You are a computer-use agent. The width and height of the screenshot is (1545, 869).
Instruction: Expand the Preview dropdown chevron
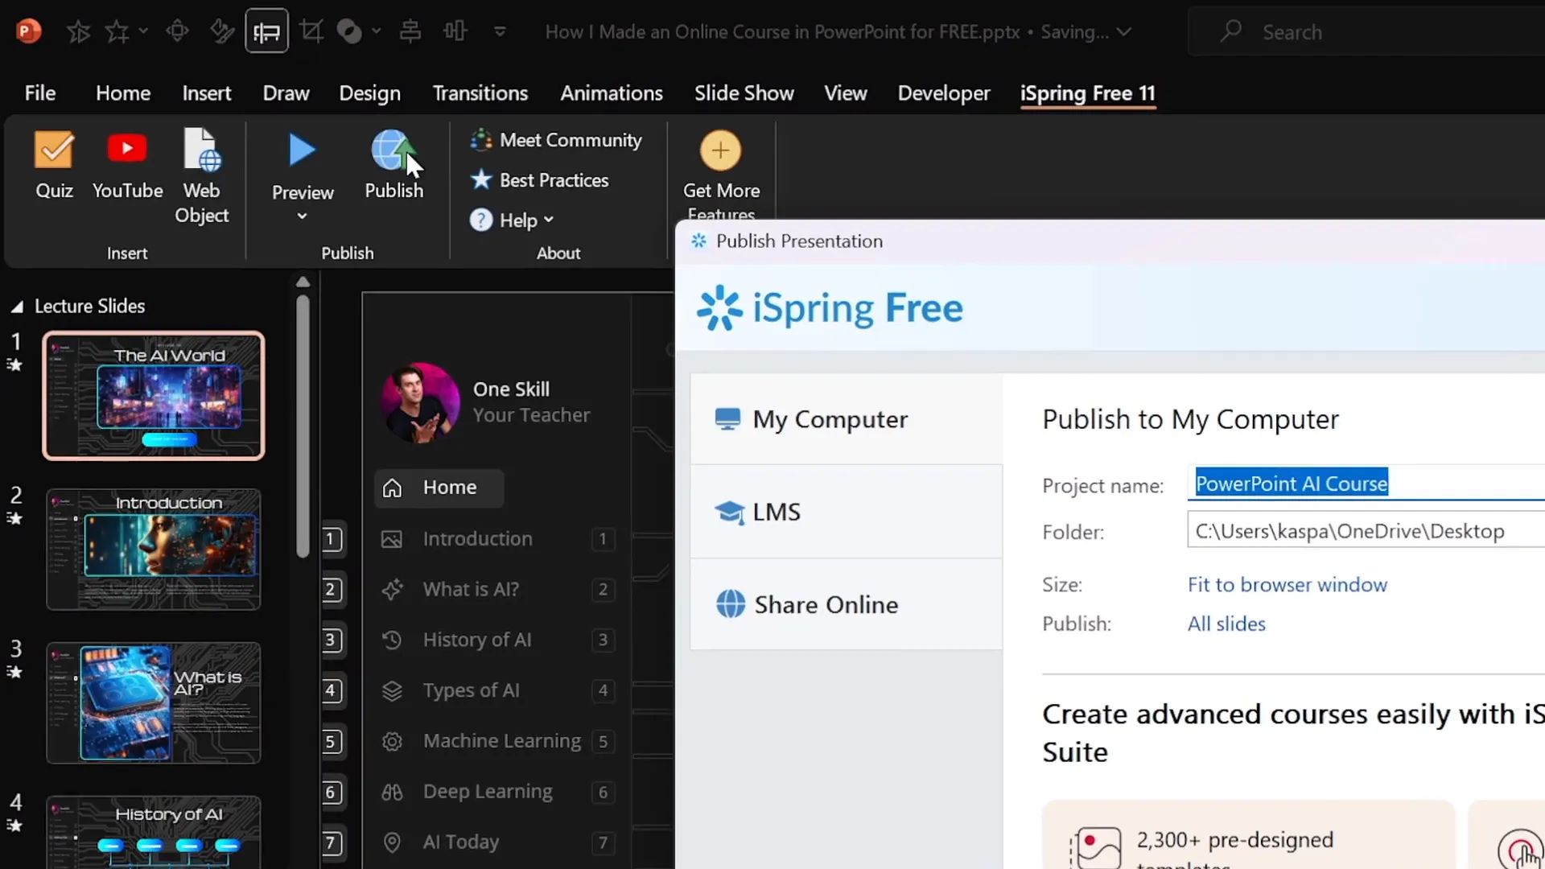point(302,216)
